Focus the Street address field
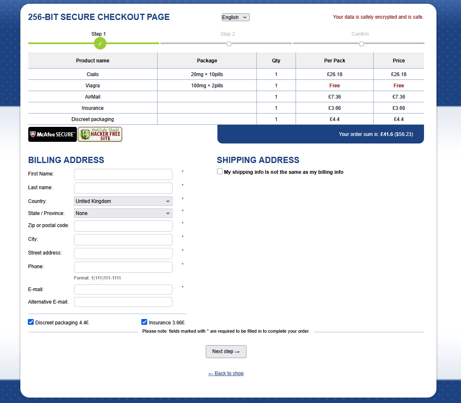Viewport: 461px width, 403px height. pos(123,254)
